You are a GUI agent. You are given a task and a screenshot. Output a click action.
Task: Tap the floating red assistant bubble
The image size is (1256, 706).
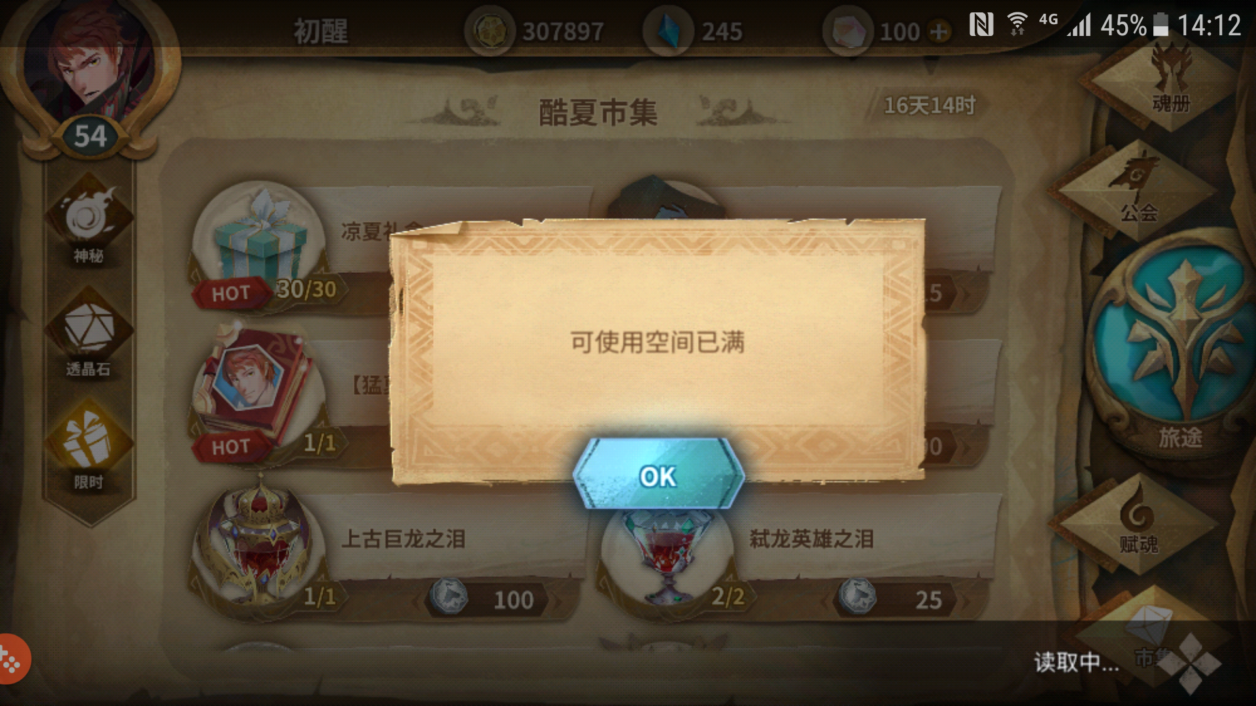pos(13,659)
